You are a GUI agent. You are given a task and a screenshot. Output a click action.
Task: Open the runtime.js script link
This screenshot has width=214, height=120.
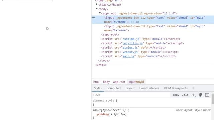click(x=131, y=39)
